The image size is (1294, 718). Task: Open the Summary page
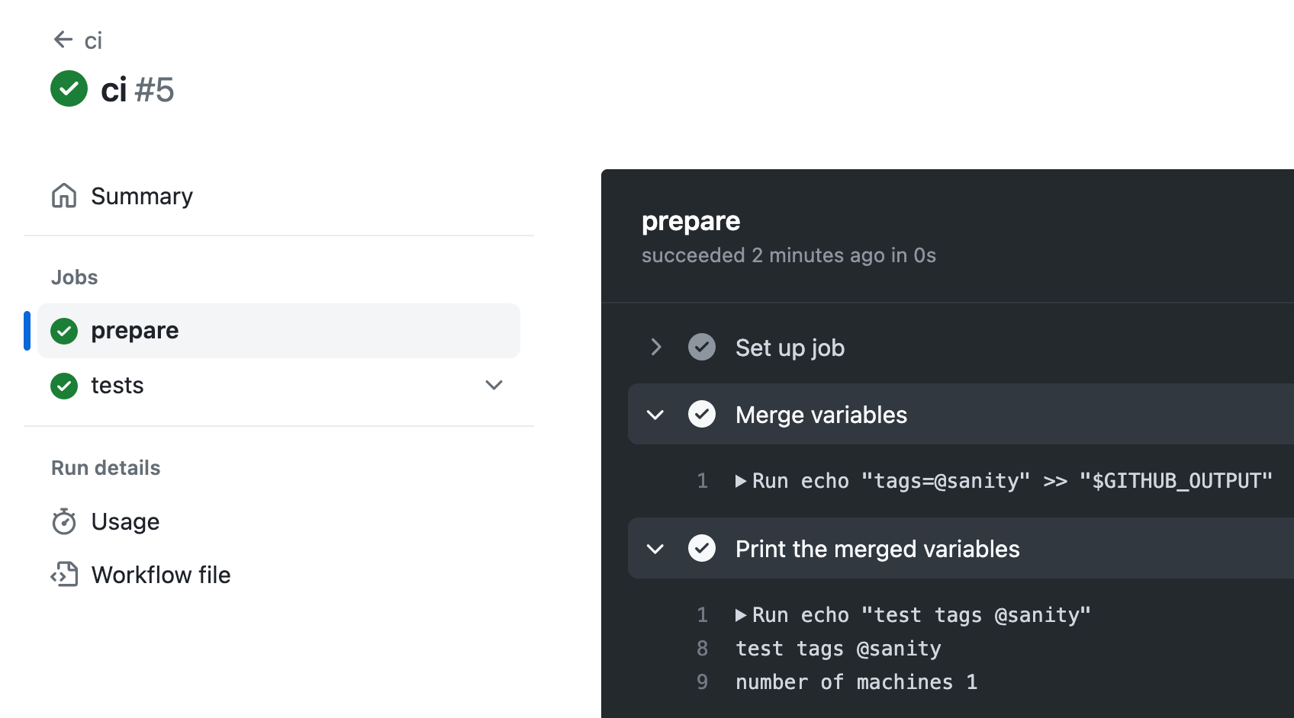142,196
